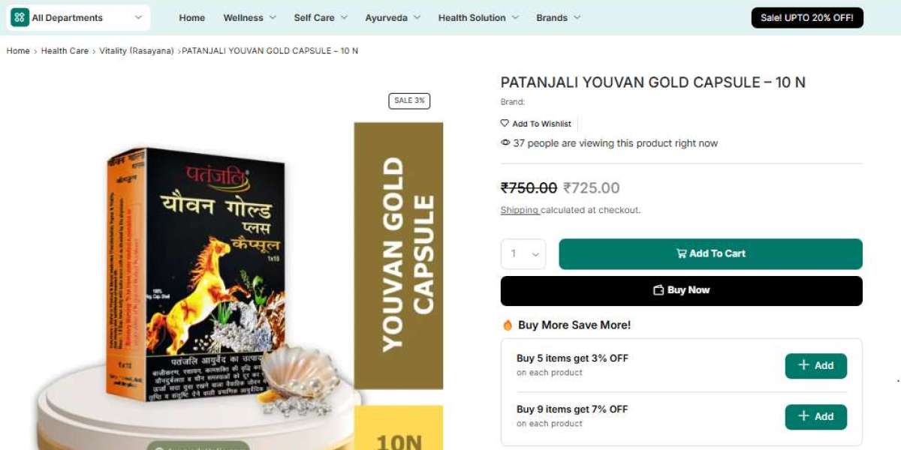901x450 pixels.
Task: Click the fire icon beside Buy More Save More
Action: (508, 325)
